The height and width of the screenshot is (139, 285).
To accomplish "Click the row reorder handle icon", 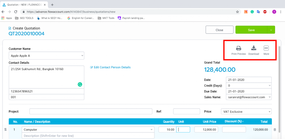I will coord(5,130).
